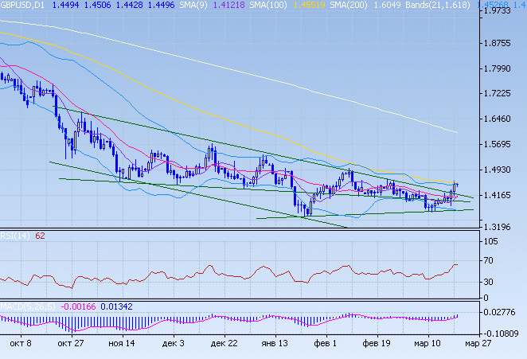Click the 1.4930 price axis value
Screen dimensions: 527x359
(503, 170)
